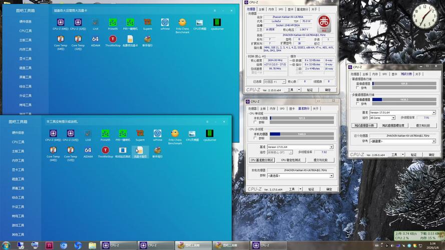Launch ThrottleStop in the lower toolbox window
The width and height of the screenshot is (445, 250).
105,150
